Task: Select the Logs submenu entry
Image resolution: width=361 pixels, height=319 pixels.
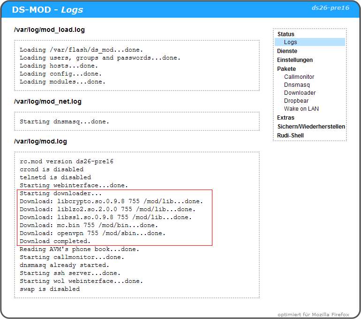Action: point(290,42)
